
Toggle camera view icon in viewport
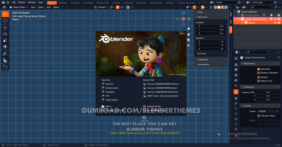pyautogui.click(x=189, y=40)
